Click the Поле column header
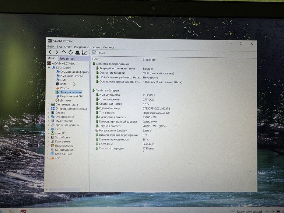Image resolution: width=284 pixels, height=213 pixels. (x=116, y=59)
